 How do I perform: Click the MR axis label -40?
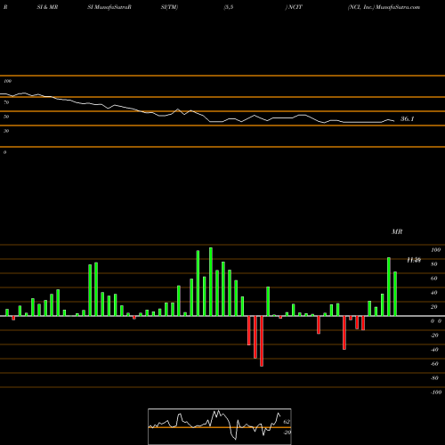[x=434, y=350]
